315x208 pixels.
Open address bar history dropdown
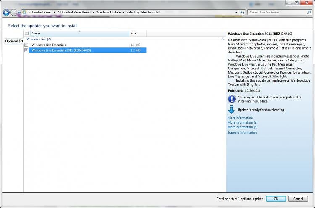(x=236, y=13)
